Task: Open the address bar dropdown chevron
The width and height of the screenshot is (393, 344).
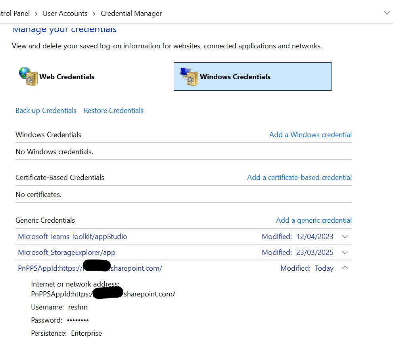Action: pos(387,12)
